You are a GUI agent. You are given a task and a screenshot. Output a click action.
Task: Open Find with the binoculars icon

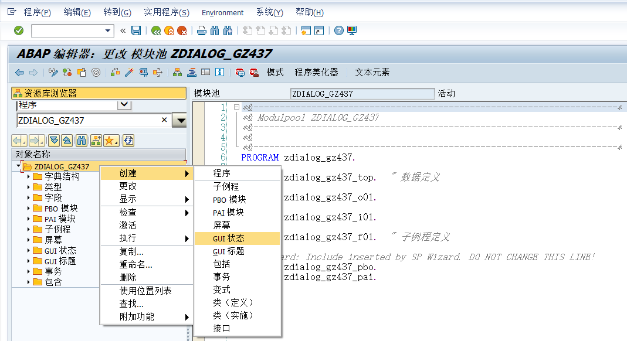tap(215, 30)
